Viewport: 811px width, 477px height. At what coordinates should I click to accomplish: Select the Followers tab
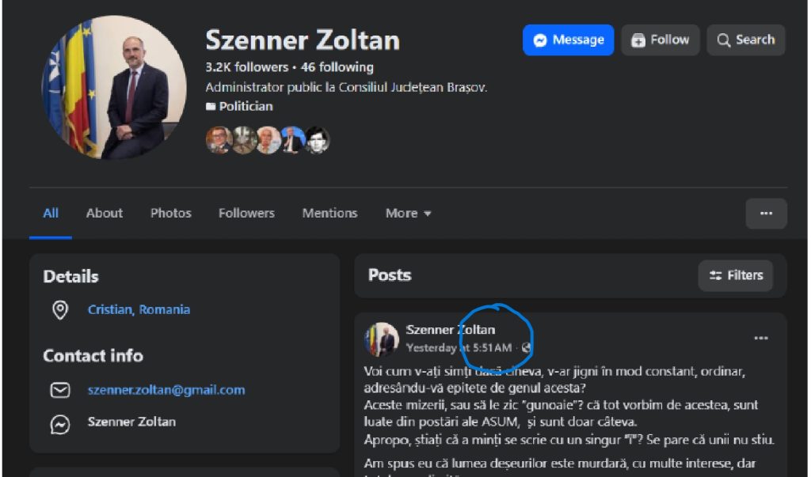[246, 214]
